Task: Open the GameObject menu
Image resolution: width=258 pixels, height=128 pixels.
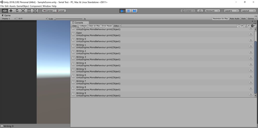Action: [23, 6]
